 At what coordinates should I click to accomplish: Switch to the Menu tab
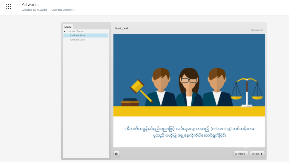(x=68, y=27)
